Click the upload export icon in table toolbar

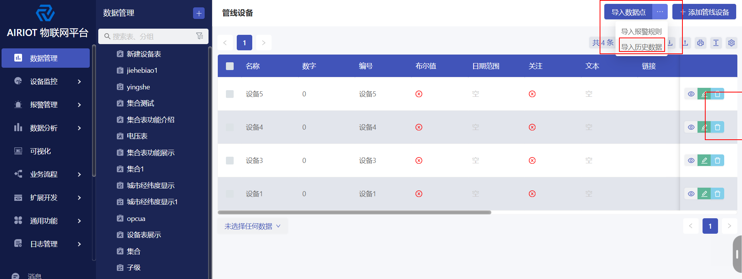coord(685,43)
